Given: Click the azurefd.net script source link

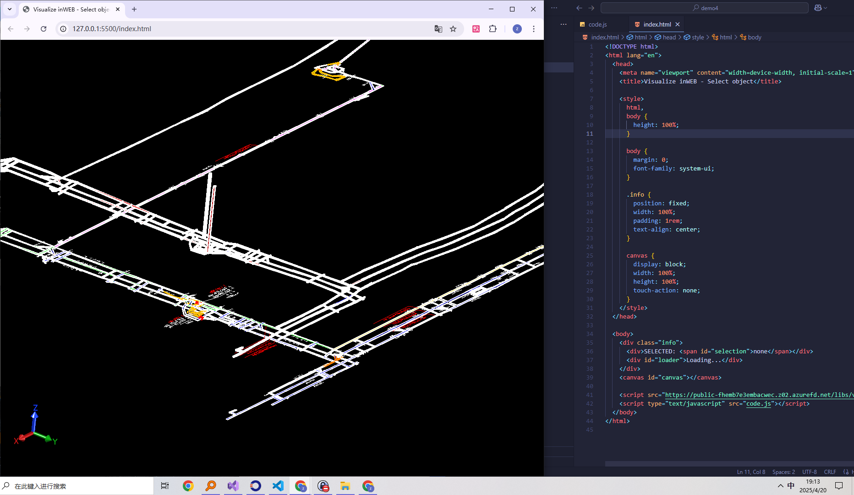Looking at the screenshot, I should (x=759, y=395).
